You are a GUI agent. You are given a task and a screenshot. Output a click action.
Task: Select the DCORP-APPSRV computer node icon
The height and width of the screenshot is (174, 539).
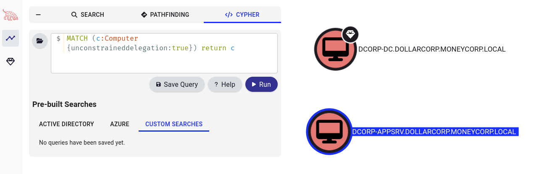[329, 132]
